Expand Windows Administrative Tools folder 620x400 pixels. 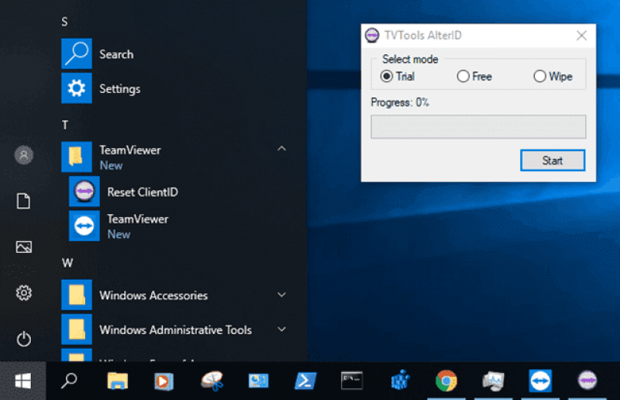click(x=281, y=329)
